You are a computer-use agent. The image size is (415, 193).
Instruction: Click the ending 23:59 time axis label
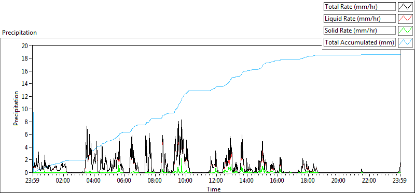pos(400,181)
